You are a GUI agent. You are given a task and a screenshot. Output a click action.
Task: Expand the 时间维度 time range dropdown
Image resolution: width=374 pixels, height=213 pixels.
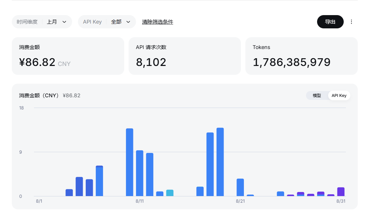coord(42,22)
